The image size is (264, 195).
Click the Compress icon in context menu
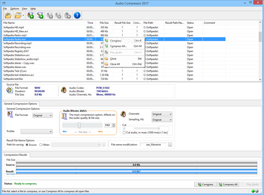point(106,40)
